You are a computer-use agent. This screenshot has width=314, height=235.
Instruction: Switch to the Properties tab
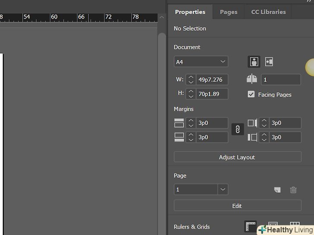tap(190, 12)
